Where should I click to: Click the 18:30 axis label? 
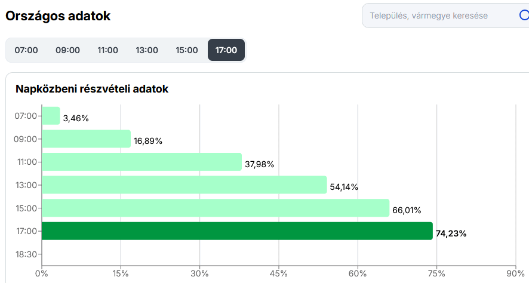point(26,254)
